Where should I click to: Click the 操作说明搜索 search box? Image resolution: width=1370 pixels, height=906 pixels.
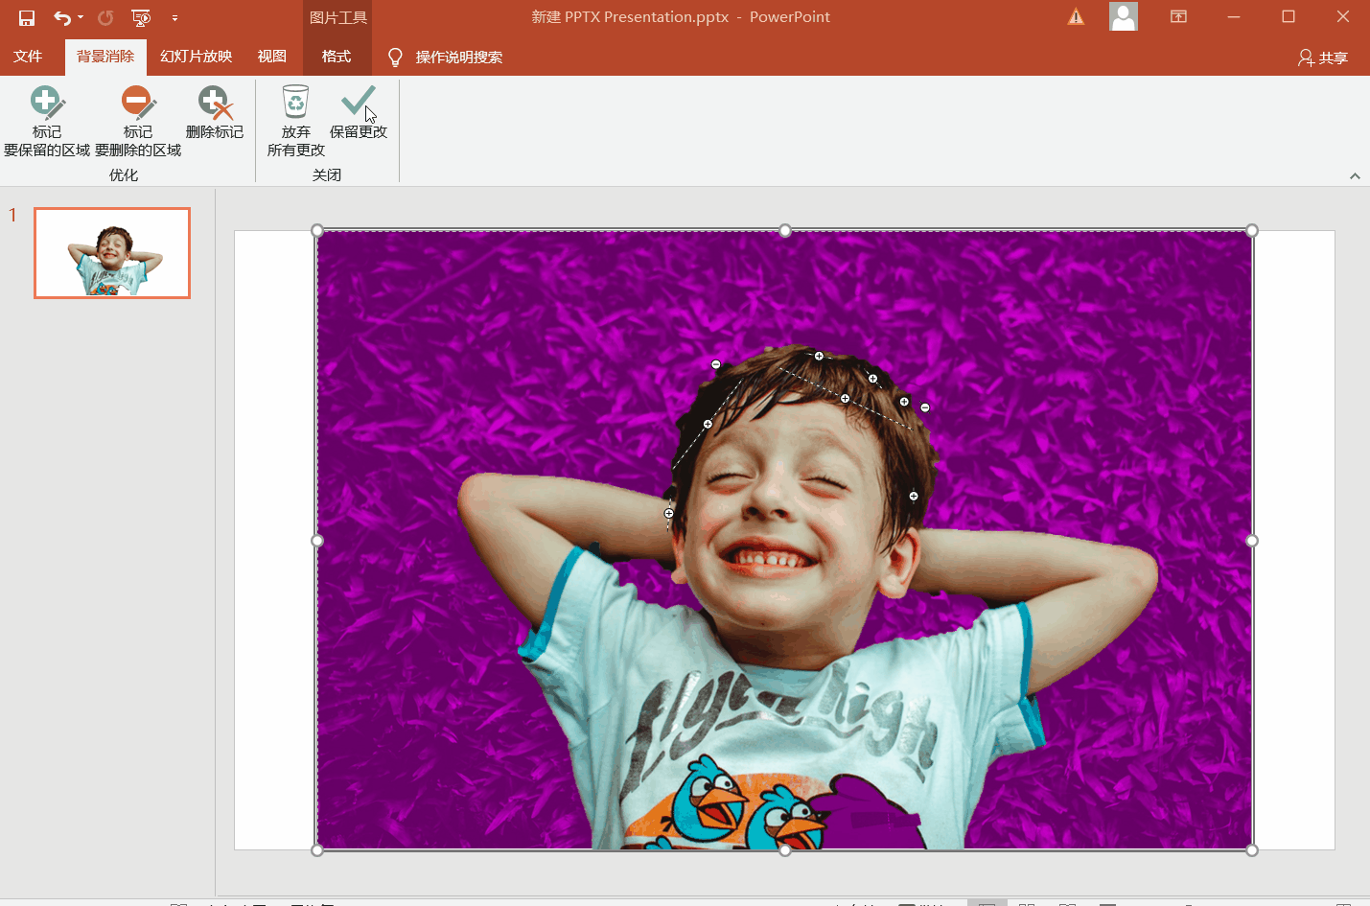coord(458,58)
